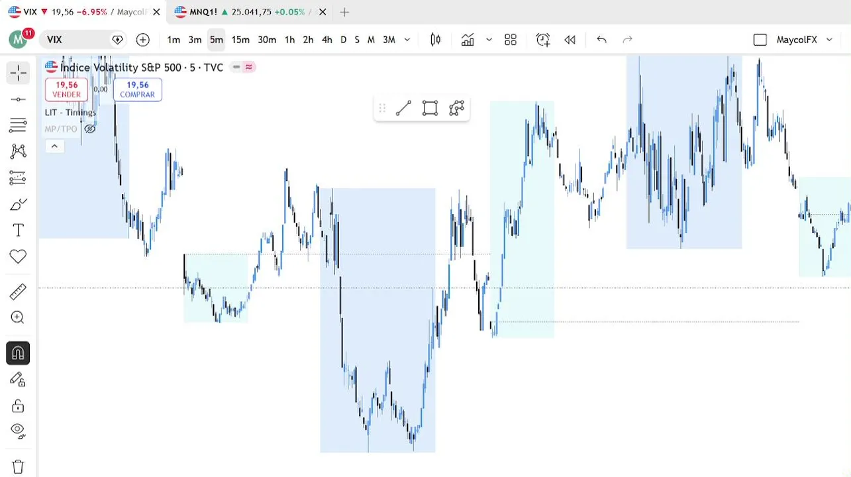Delete drawings with the trash icon
This screenshot has width=851, height=477.
[18, 466]
